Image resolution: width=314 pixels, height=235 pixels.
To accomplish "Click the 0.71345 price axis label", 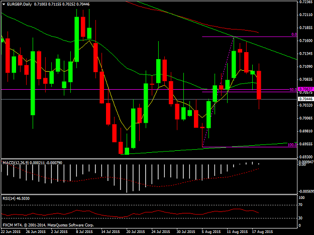I will (x=306, y=54).
